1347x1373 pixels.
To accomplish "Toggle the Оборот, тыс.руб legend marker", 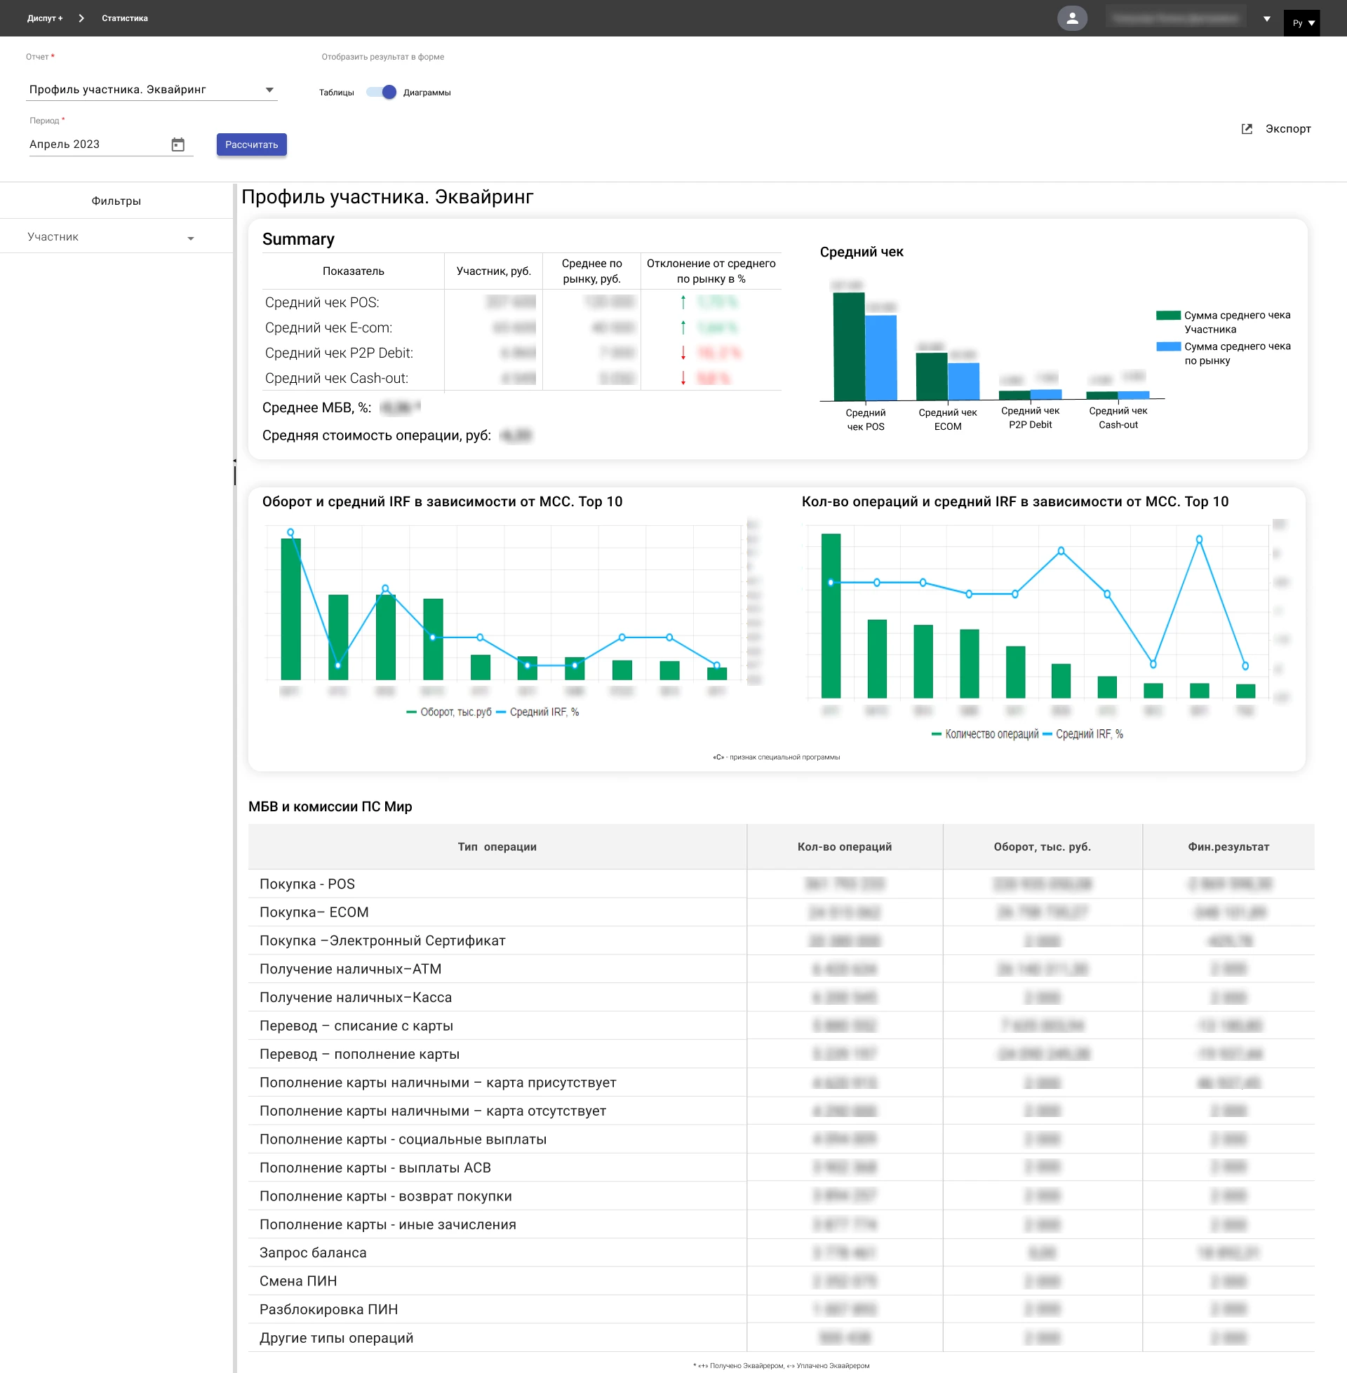I will click(411, 712).
